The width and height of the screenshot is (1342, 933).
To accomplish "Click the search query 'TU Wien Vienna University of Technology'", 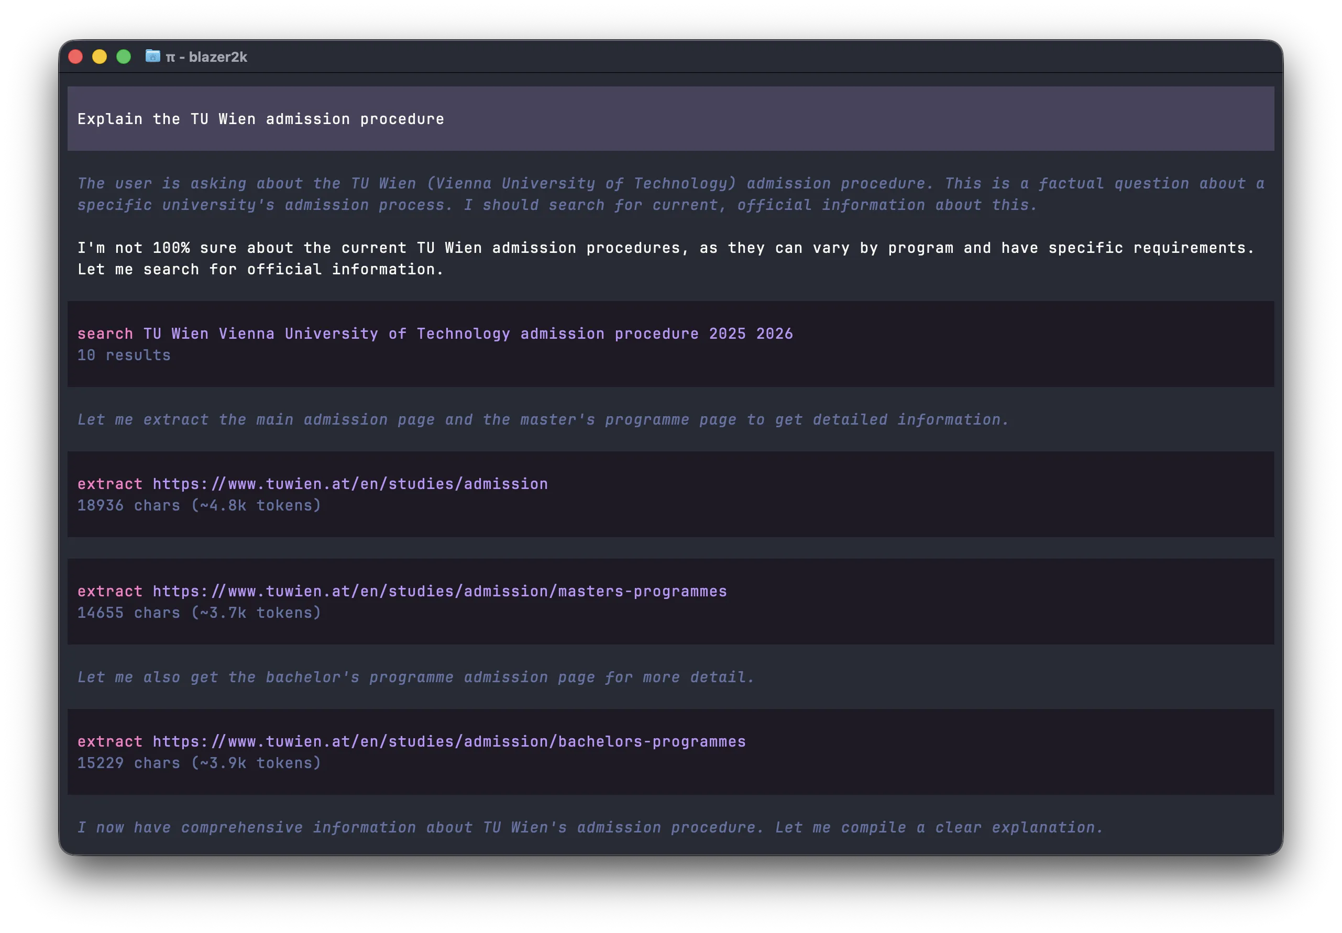I will tap(468, 334).
